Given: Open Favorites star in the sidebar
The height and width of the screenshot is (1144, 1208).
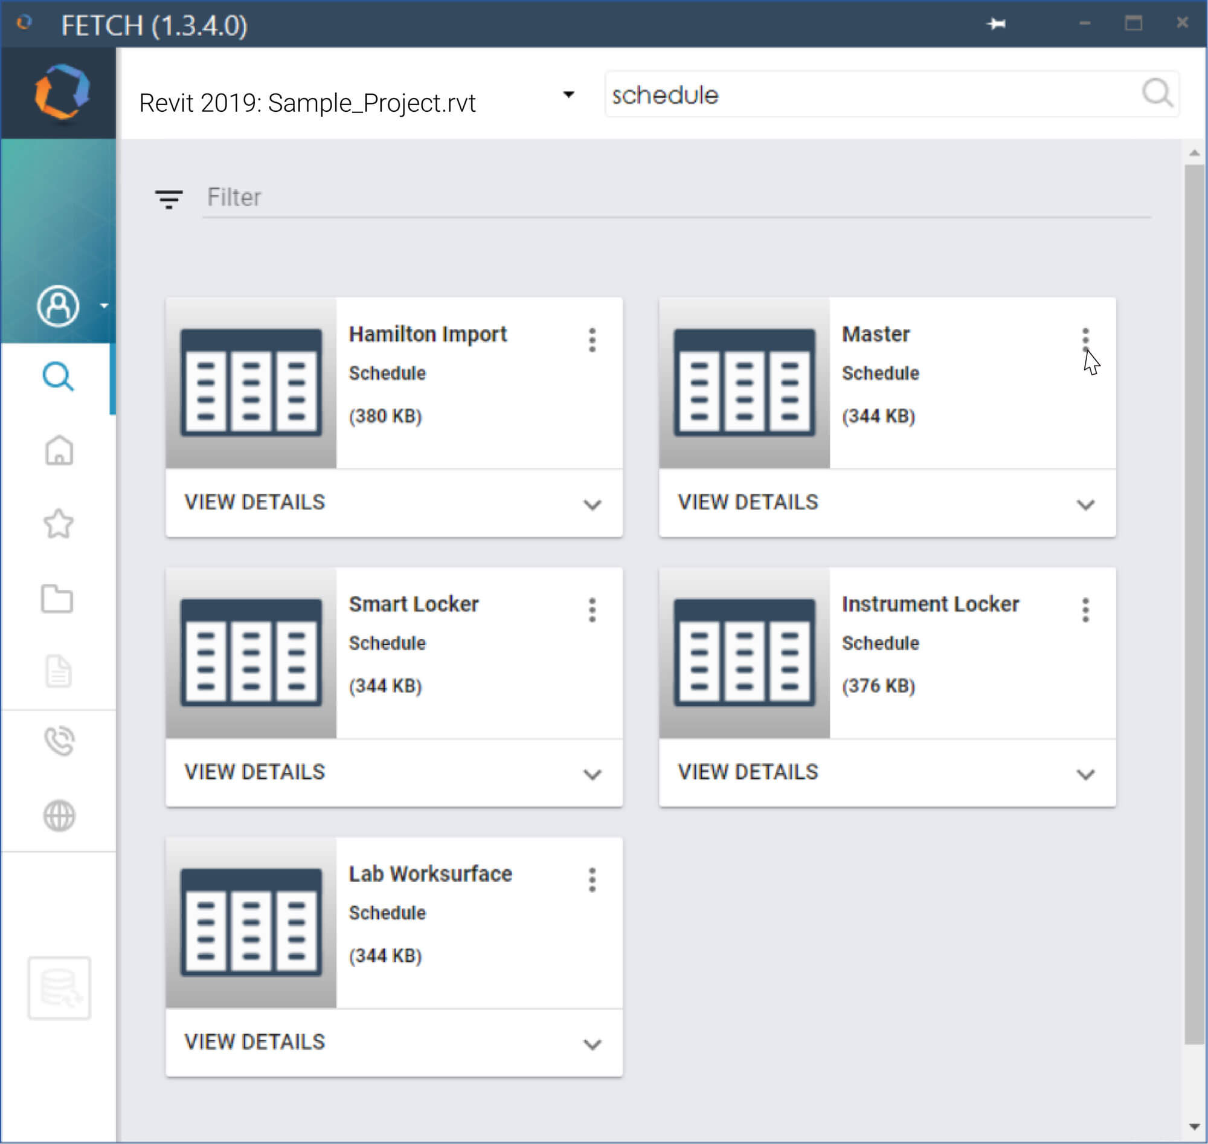Looking at the screenshot, I should click(59, 524).
